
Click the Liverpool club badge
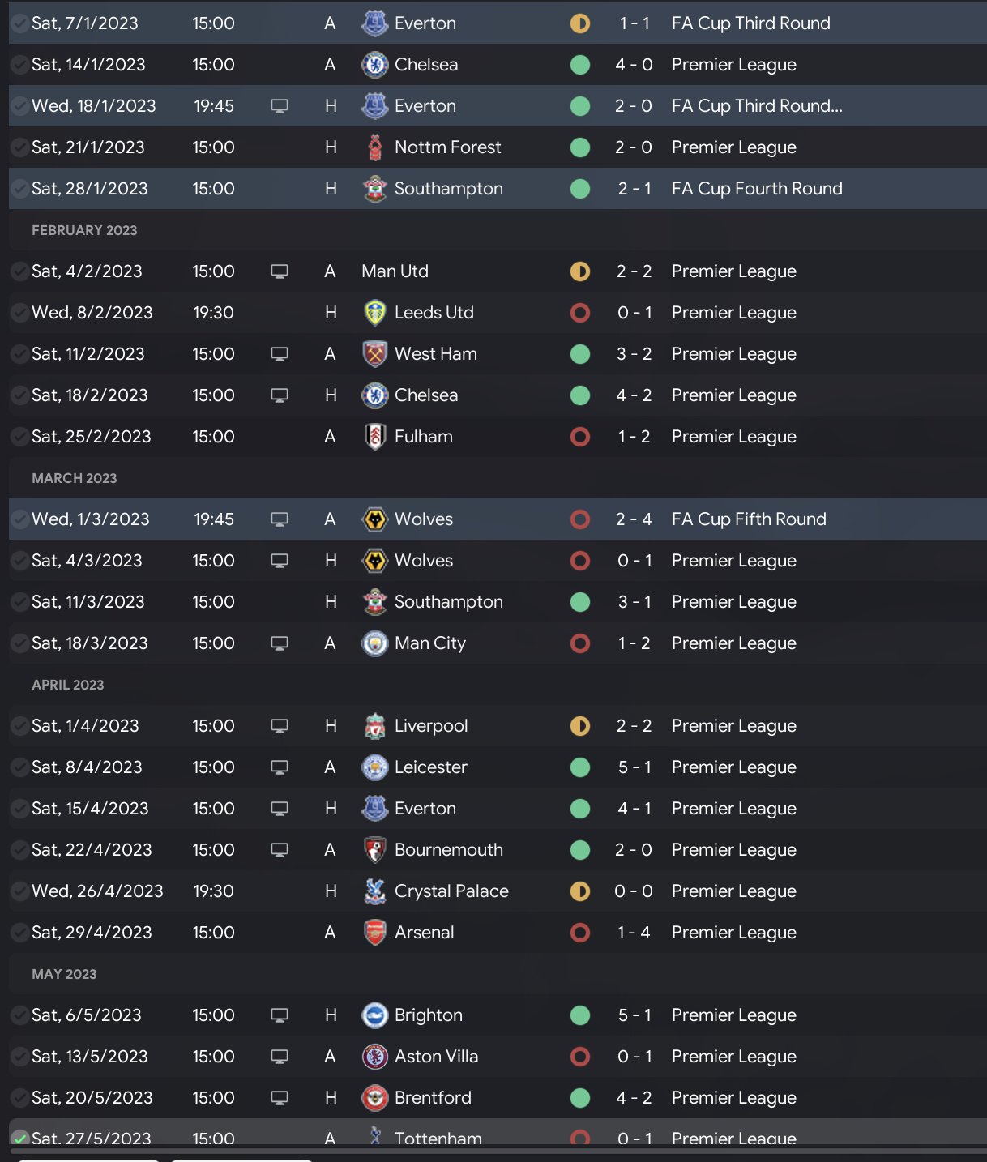pos(374,726)
